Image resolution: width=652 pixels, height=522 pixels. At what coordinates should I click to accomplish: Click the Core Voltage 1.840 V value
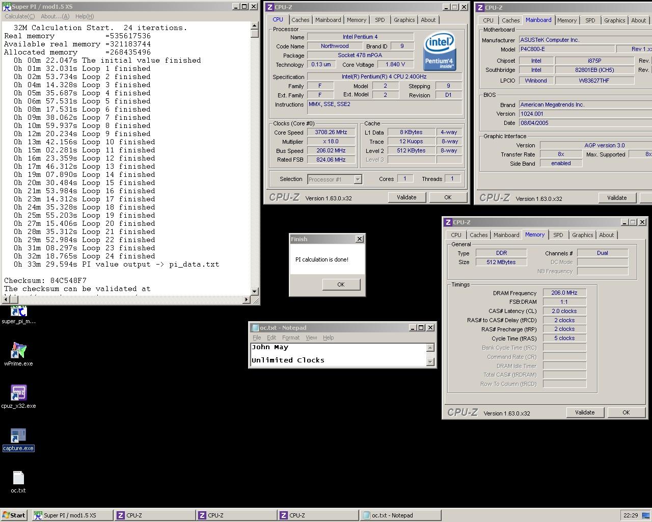(395, 64)
